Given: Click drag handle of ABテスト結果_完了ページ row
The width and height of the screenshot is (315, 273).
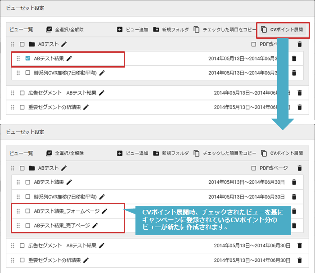Looking at the screenshot, I should click(x=18, y=226).
